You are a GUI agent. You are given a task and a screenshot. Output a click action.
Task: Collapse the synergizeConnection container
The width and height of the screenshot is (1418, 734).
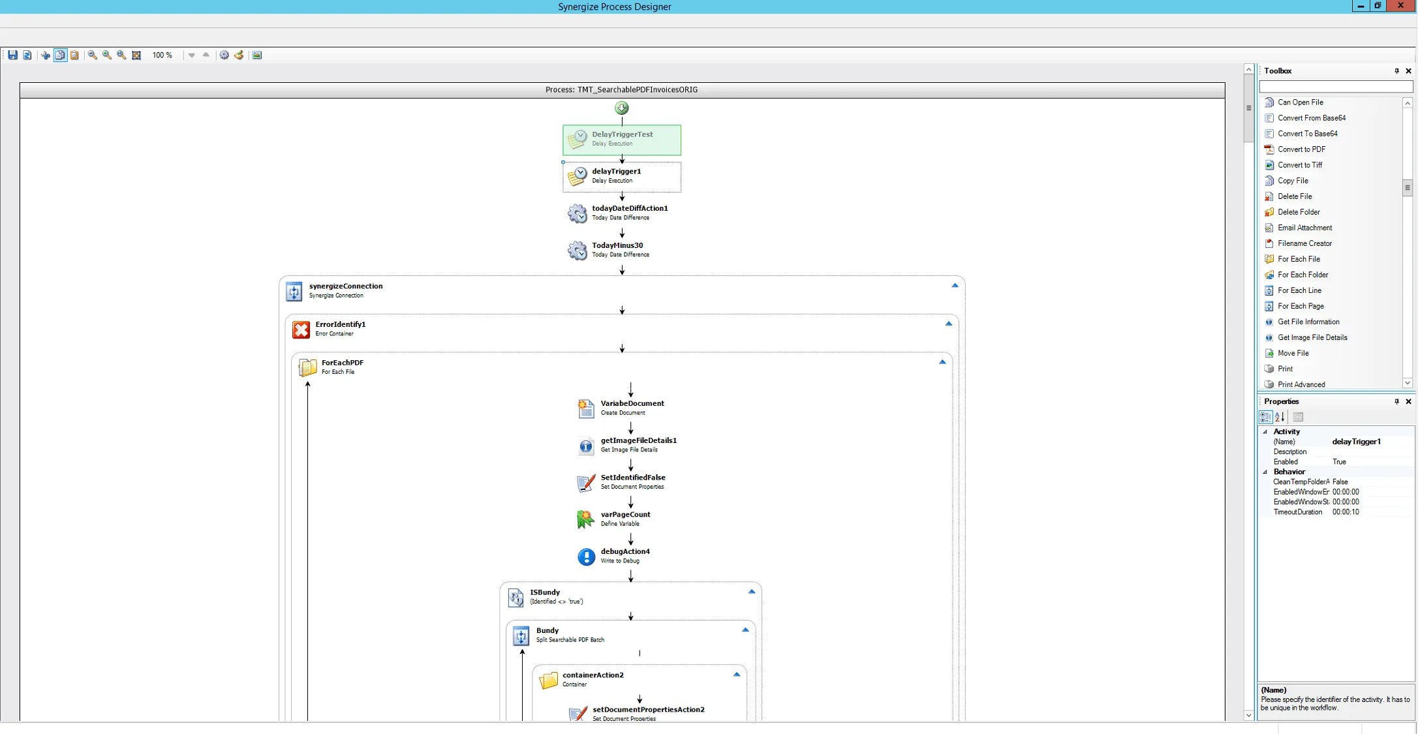pyautogui.click(x=955, y=286)
